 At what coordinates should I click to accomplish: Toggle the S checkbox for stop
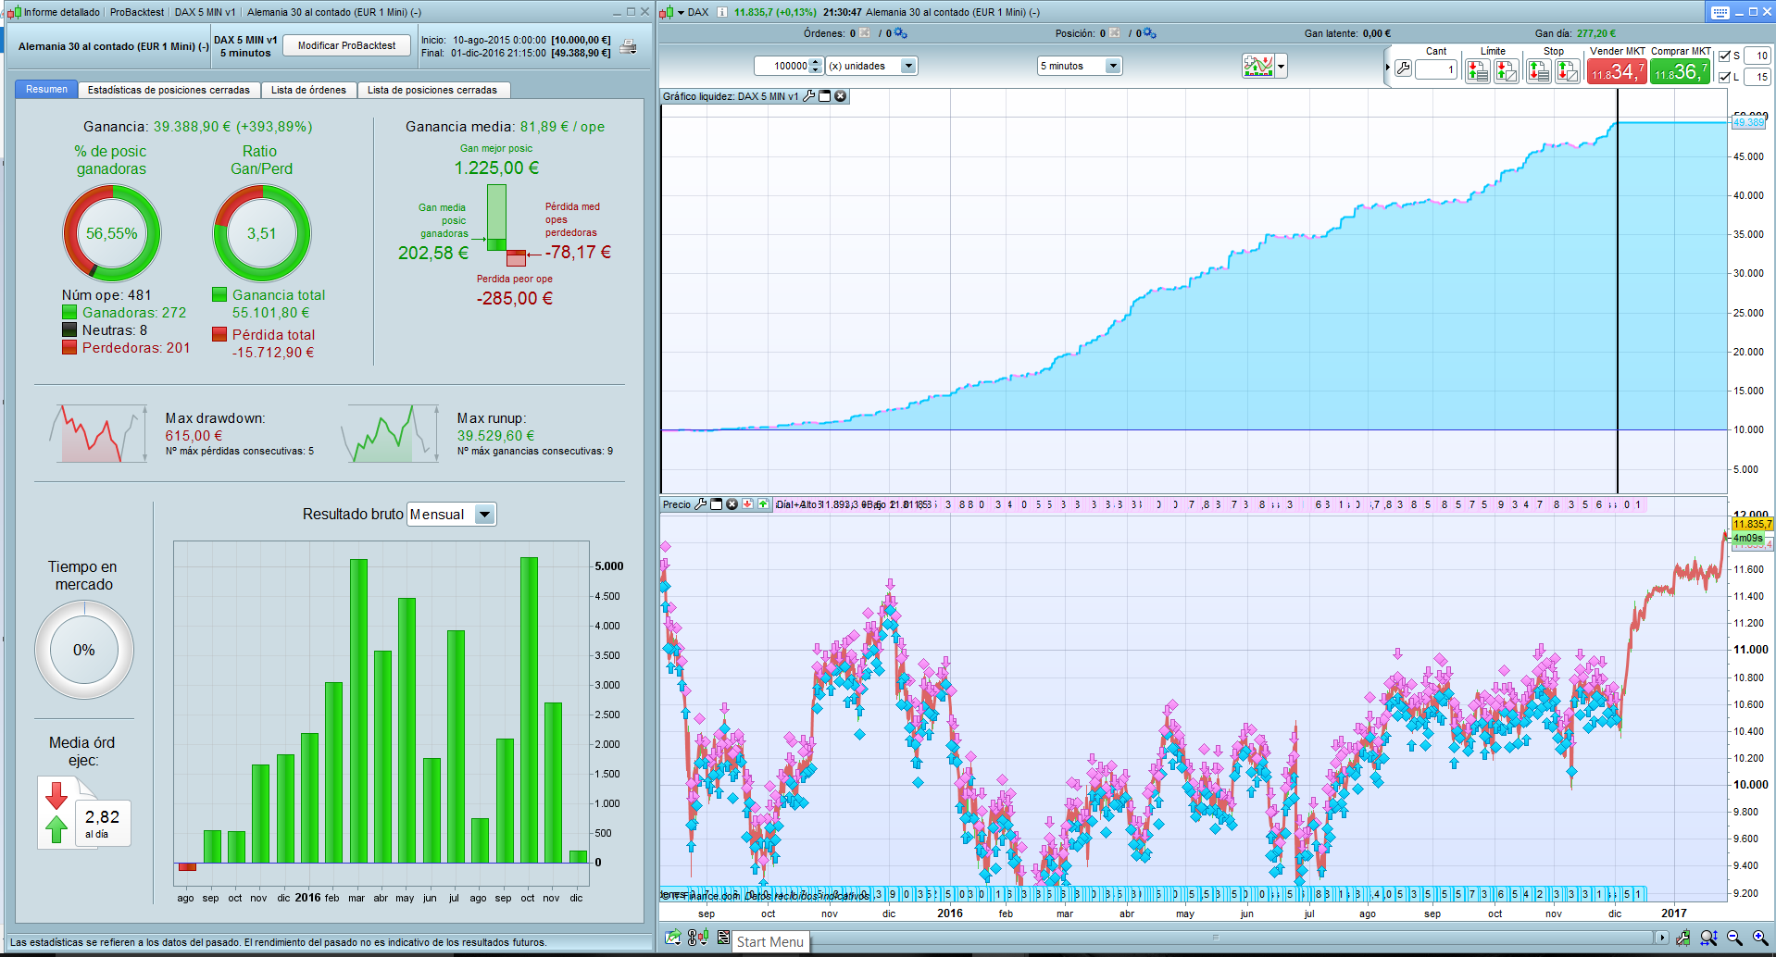point(1725,56)
